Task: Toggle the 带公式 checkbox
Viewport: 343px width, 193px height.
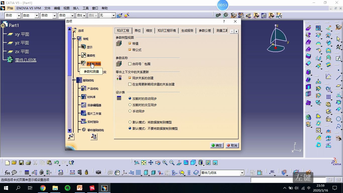Action: click(130, 50)
